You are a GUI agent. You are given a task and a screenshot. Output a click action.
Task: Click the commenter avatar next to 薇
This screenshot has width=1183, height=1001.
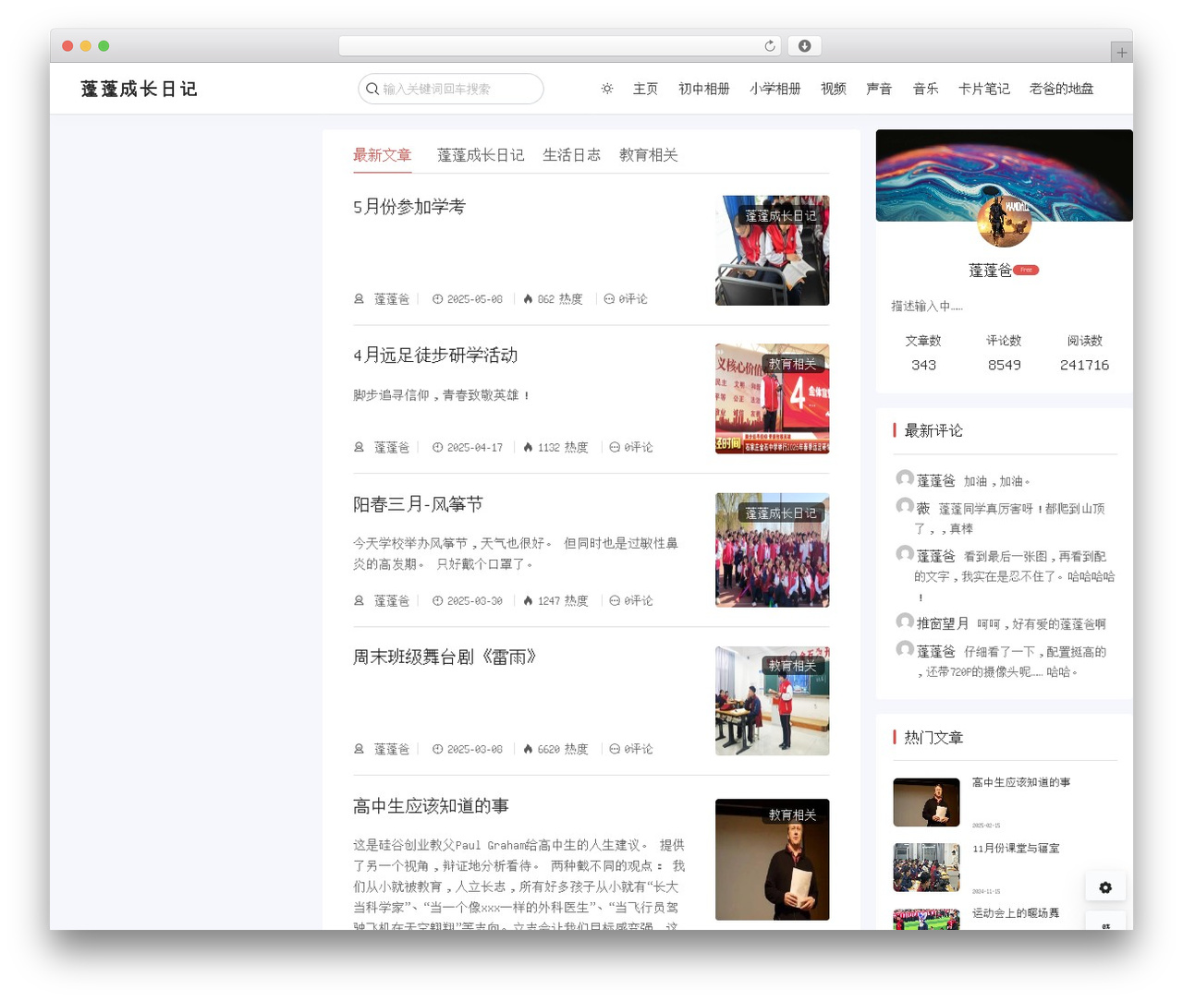pyautogui.click(x=905, y=506)
